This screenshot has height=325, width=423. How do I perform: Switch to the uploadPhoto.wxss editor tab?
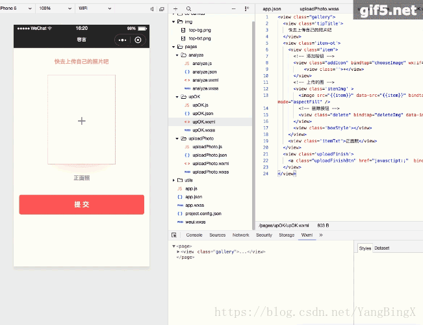(x=319, y=9)
